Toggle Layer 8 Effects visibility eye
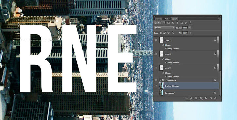Image resolution: width=237 pixels, height=120 pixels. pos(163,59)
